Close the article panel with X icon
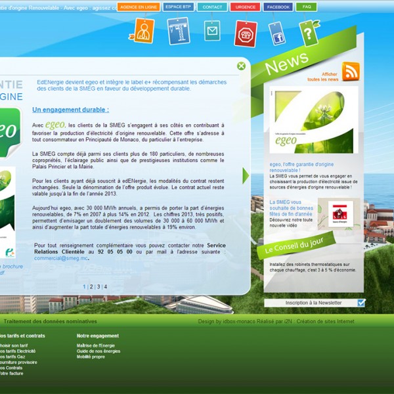This screenshot has width=394, height=394. tap(241, 66)
